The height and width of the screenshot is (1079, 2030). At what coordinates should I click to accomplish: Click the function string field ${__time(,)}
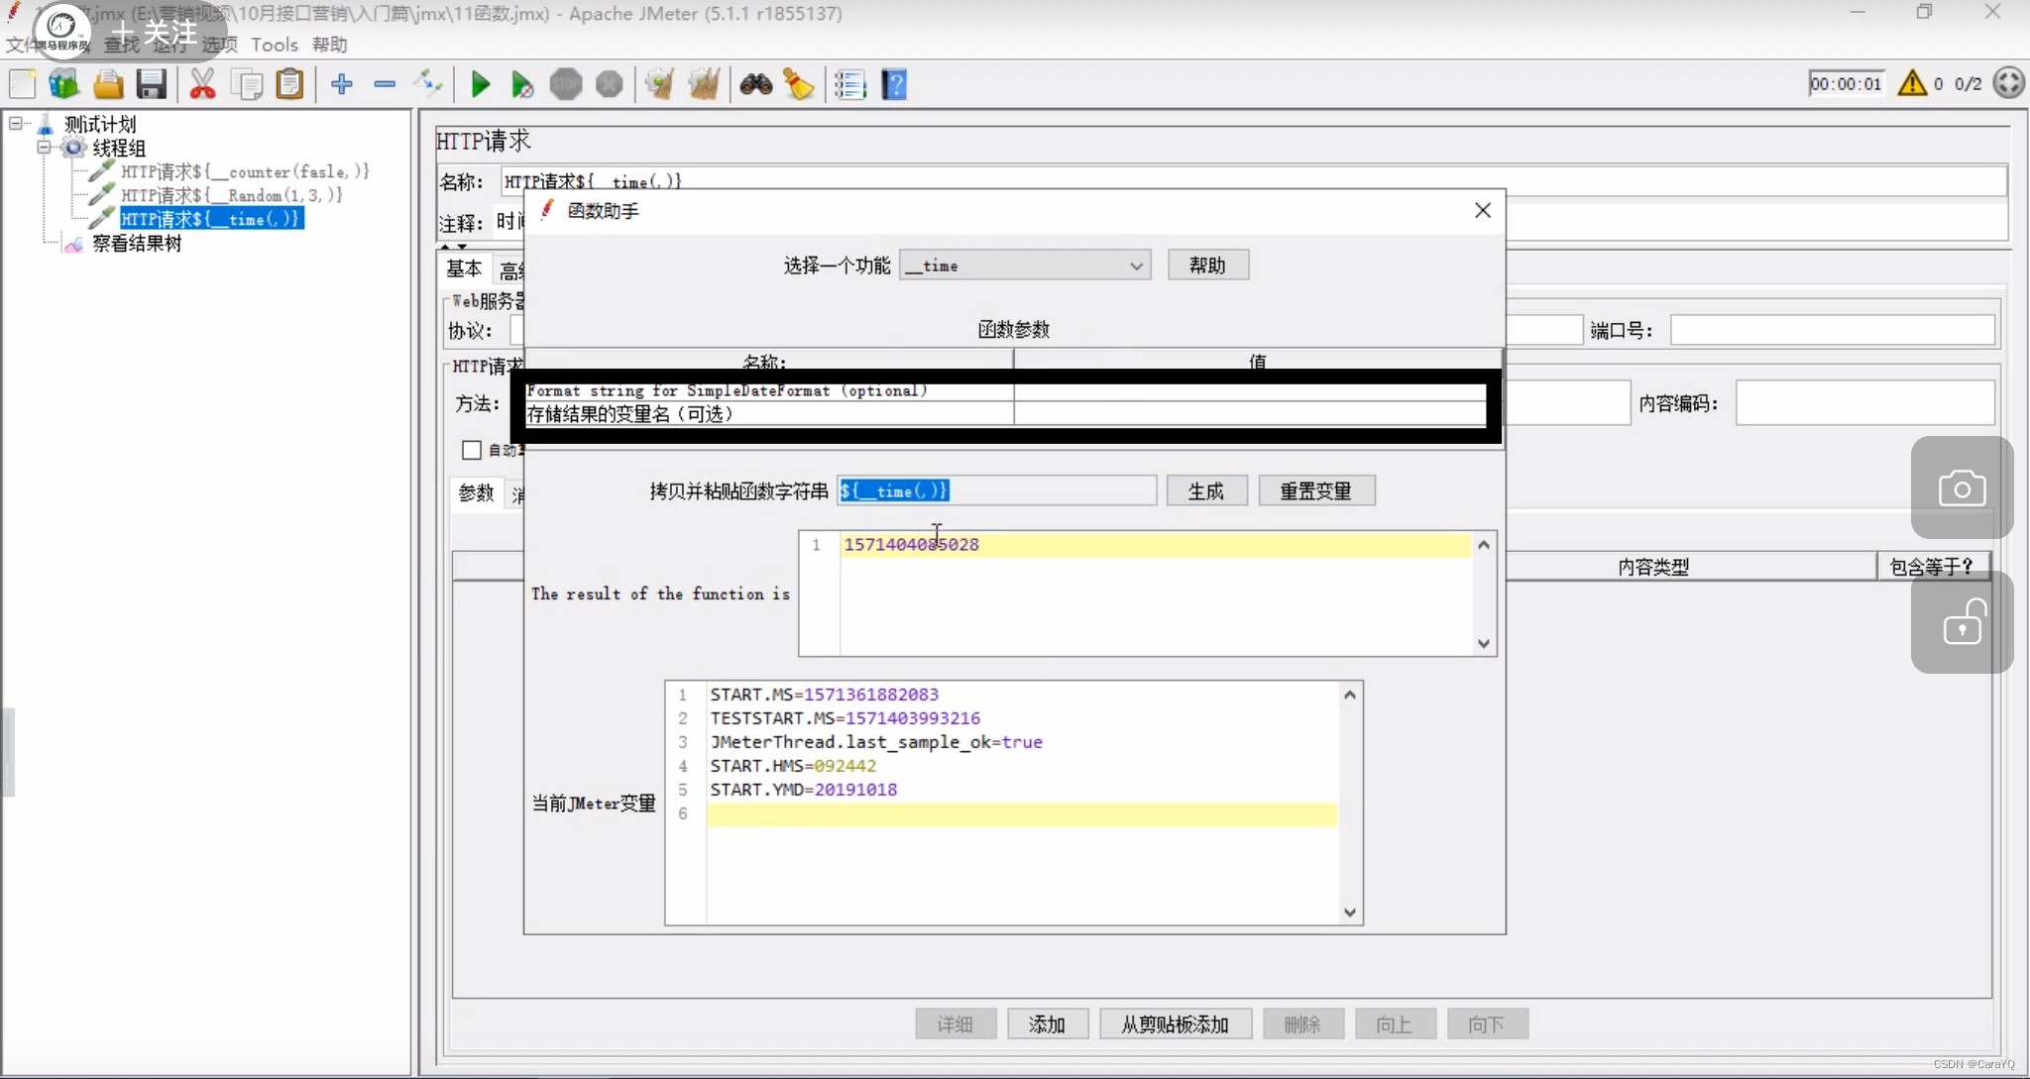[996, 490]
